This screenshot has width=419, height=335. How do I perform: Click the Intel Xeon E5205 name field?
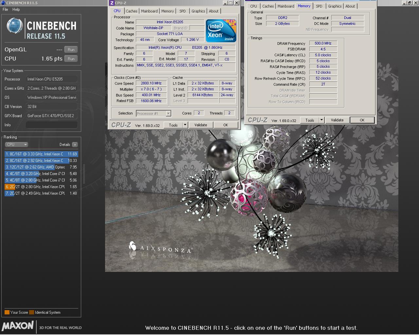click(170, 22)
